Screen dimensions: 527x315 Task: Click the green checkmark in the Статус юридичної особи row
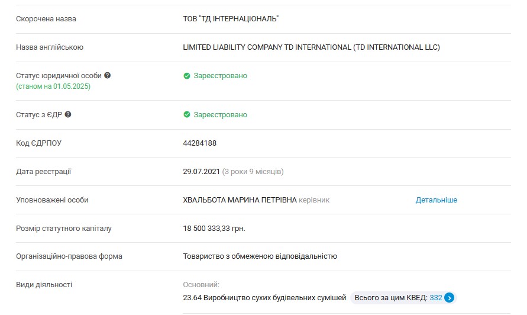[x=187, y=76]
